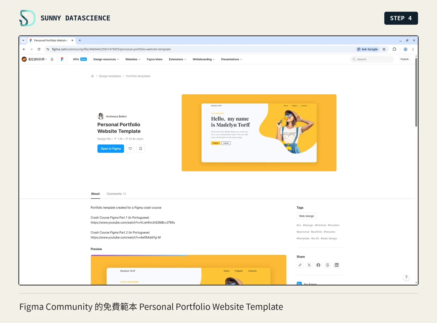Open Crash Course Part 1 YouTube link
Viewport: 437px width, 323px height.
tap(133, 223)
